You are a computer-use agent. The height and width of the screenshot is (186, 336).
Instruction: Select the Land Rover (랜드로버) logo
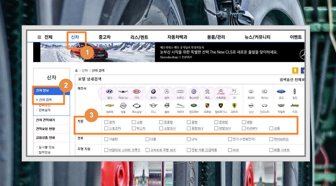(194, 105)
